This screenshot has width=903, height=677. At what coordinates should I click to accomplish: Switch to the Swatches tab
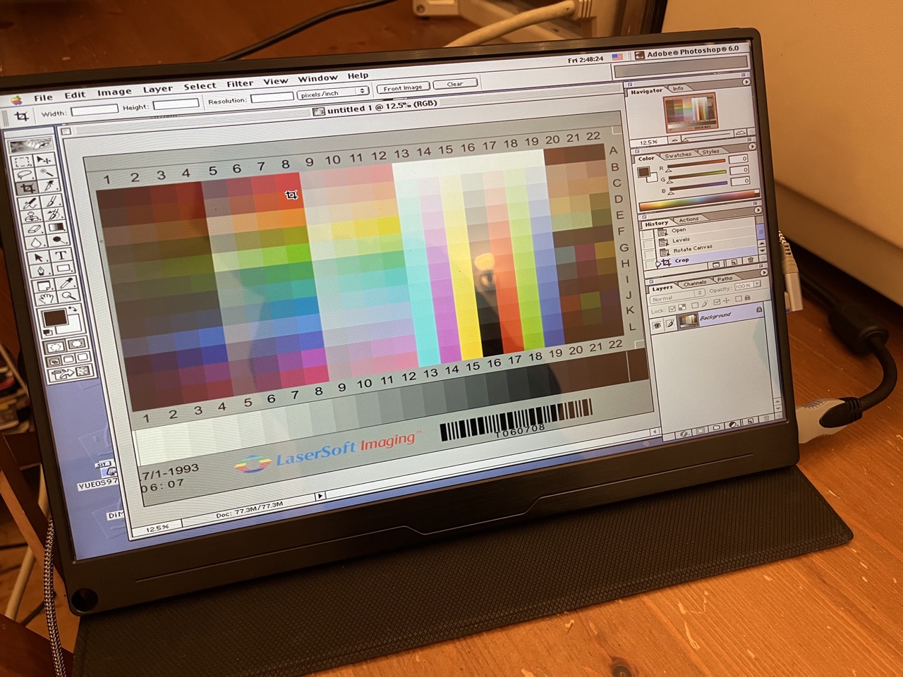pos(678,154)
